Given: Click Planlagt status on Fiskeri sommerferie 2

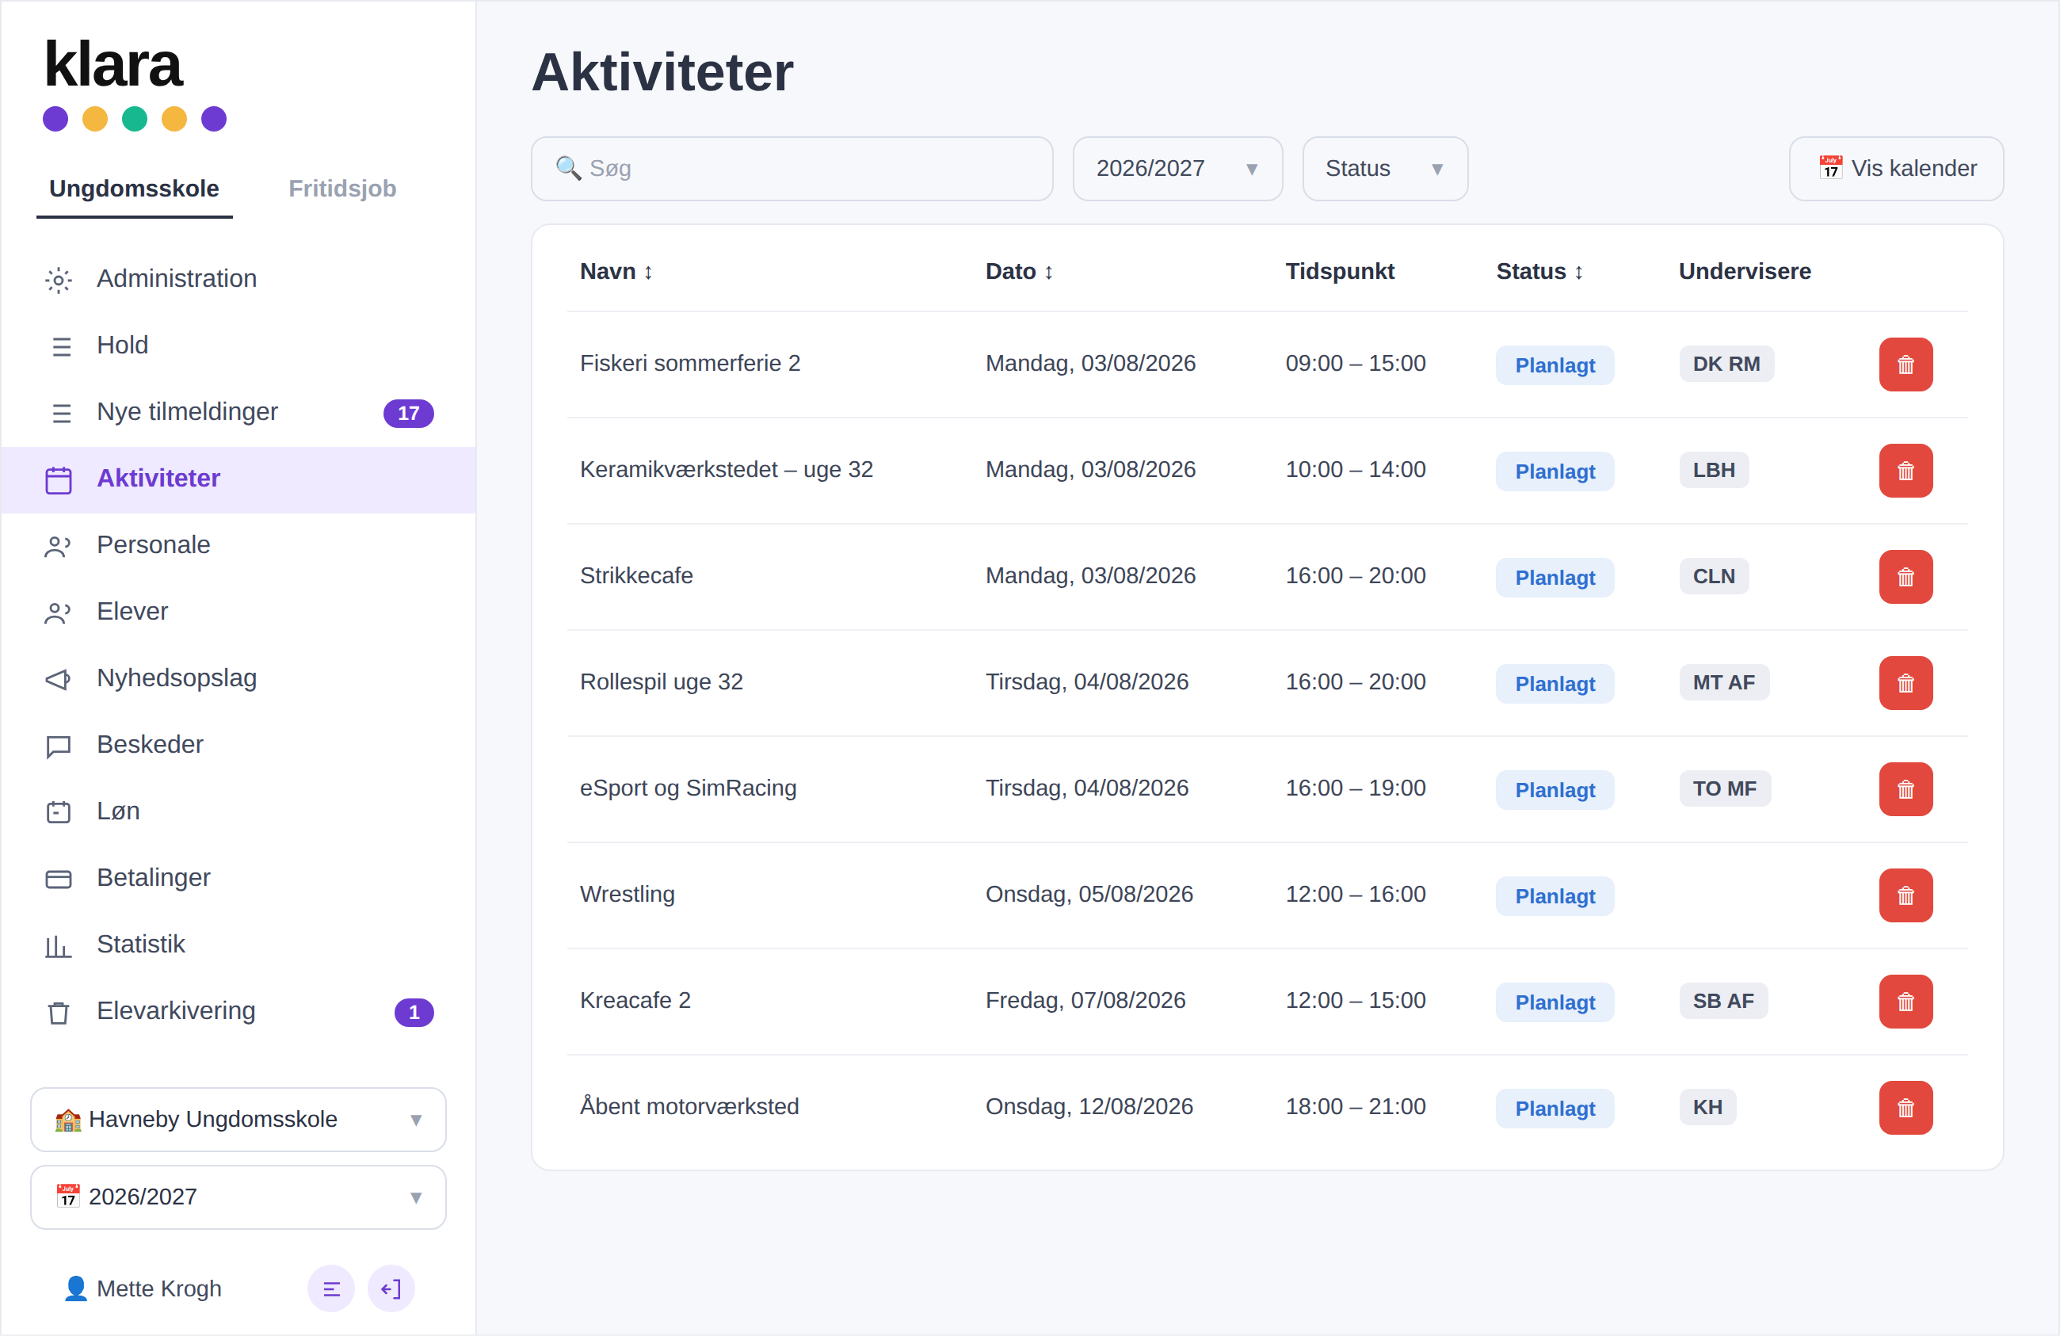Looking at the screenshot, I should (x=1555, y=365).
